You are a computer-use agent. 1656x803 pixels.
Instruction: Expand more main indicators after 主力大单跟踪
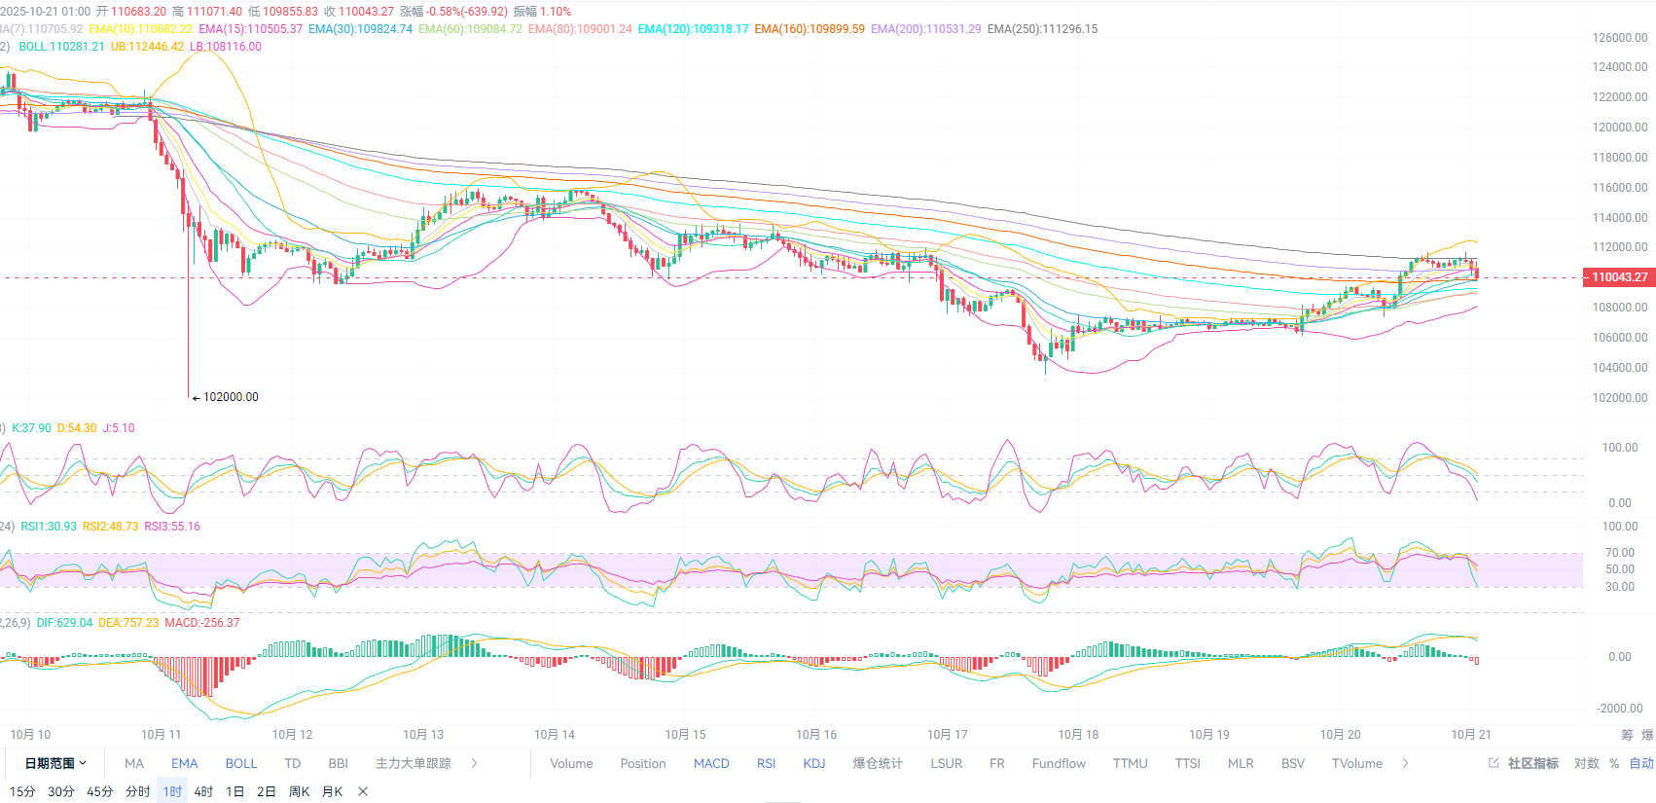(474, 763)
